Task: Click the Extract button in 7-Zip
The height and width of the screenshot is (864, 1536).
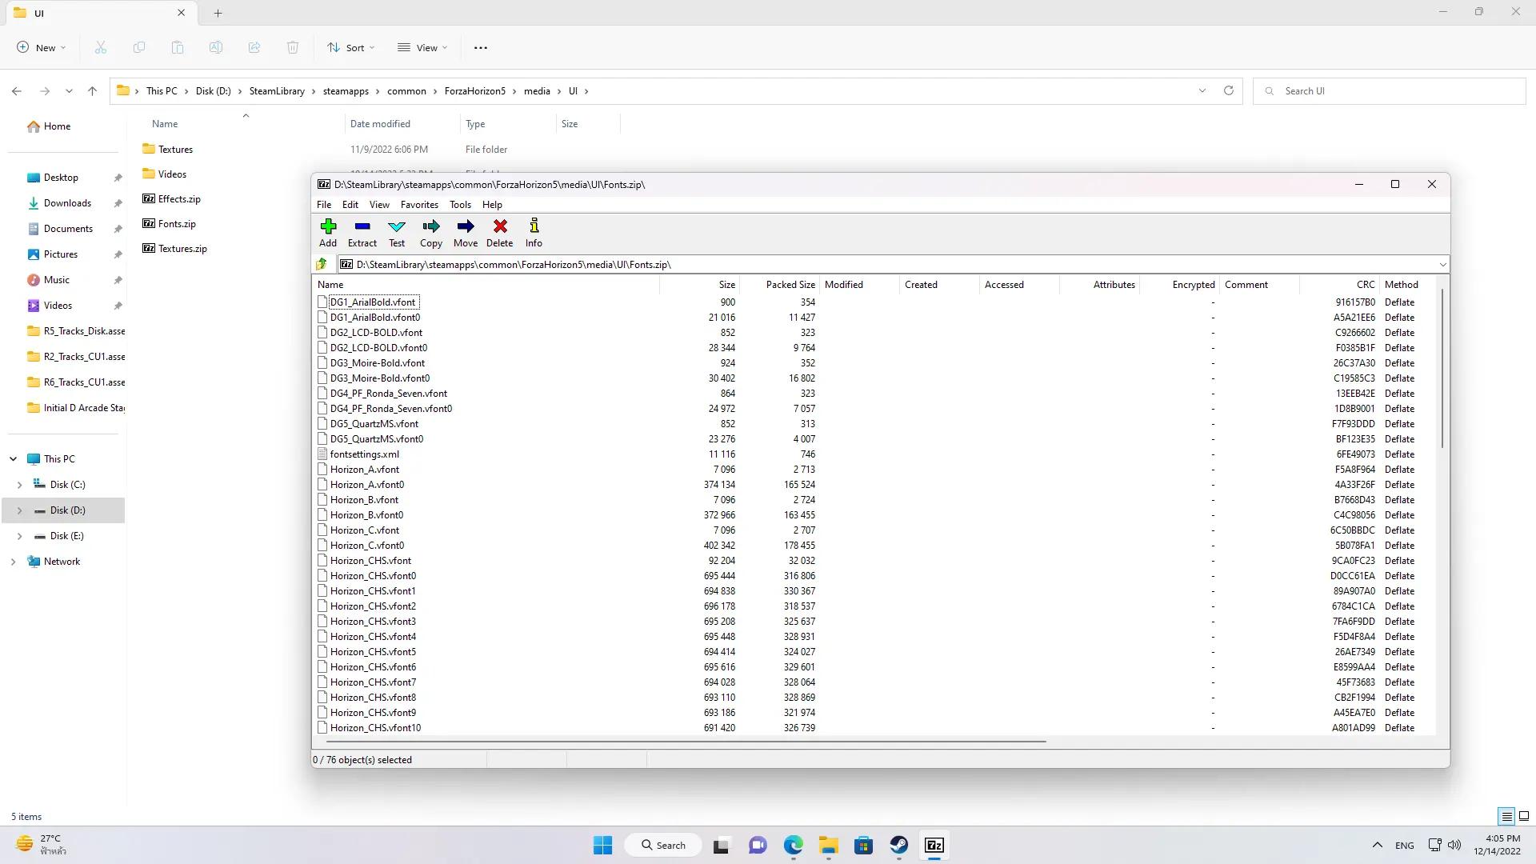Action: coord(362,231)
